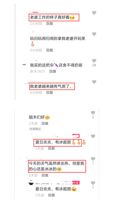Image resolution: width=116 pixels, height=201 pixels.
Task: Reply to the author's "有冰超甜" comment
Action: 51,195
